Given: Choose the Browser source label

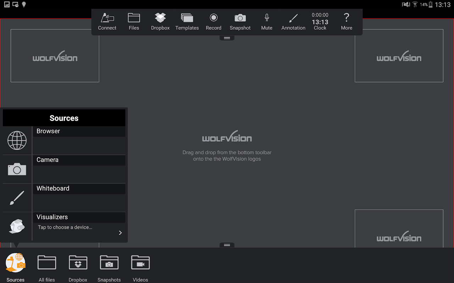Looking at the screenshot, I should (x=48, y=131).
